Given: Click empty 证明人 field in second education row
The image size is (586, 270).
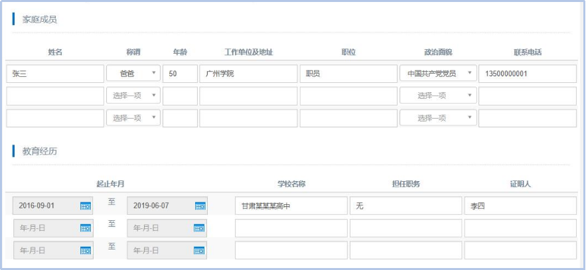Looking at the screenshot, I should (x=520, y=228).
